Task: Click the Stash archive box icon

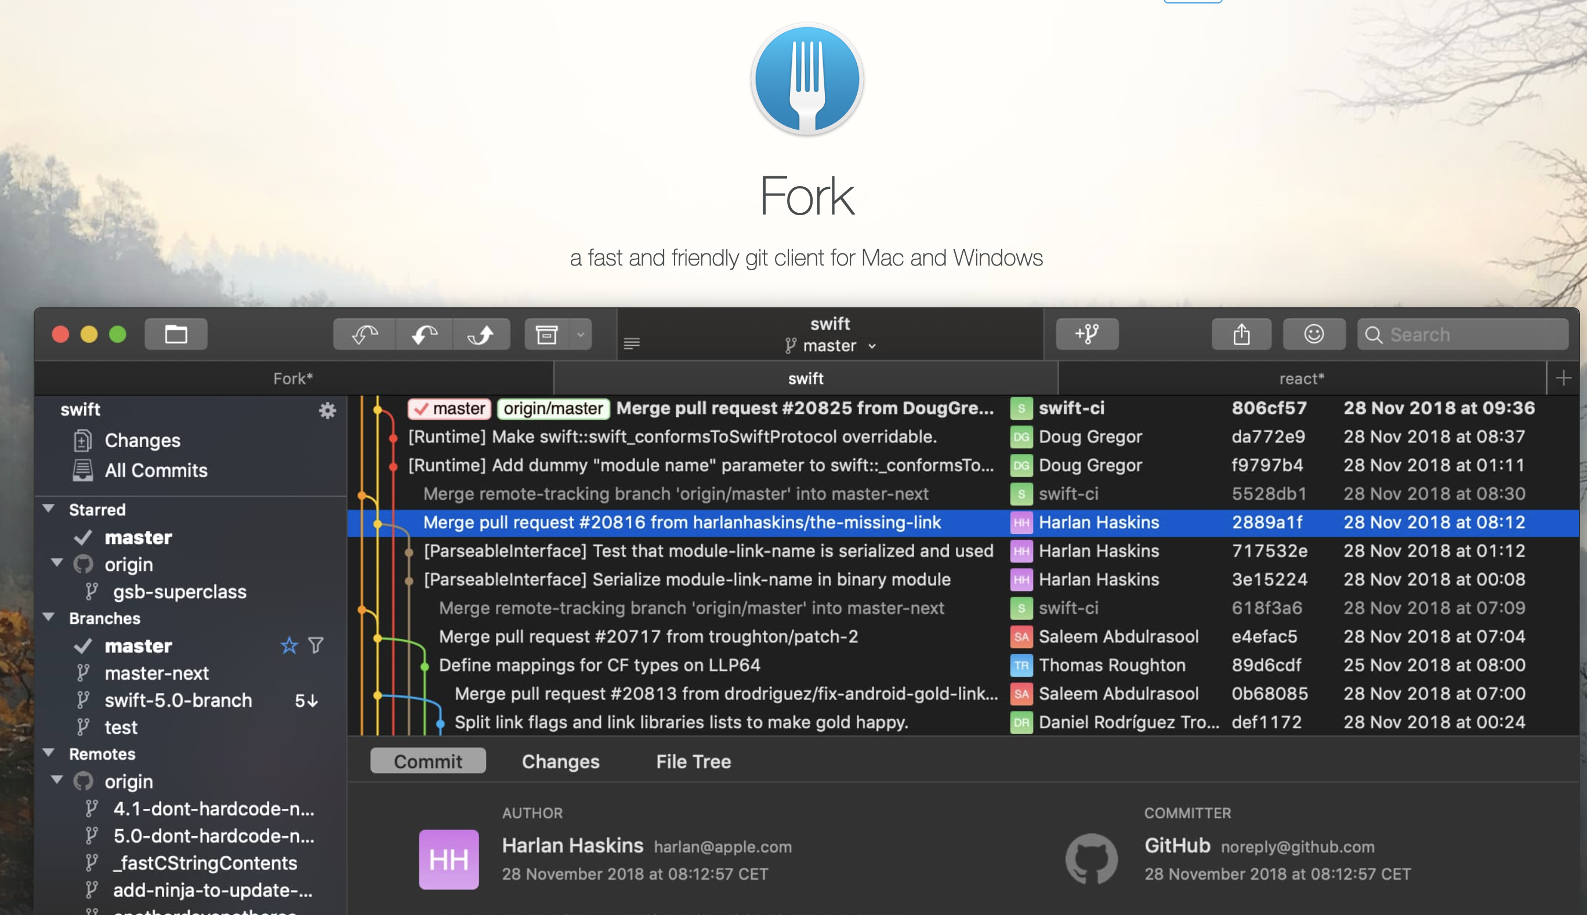Action: (546, 335)
